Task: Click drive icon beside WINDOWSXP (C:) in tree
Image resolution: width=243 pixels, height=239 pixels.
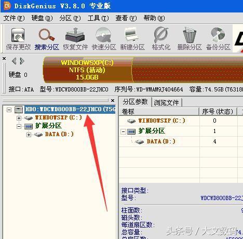Action: pos(28,118)
